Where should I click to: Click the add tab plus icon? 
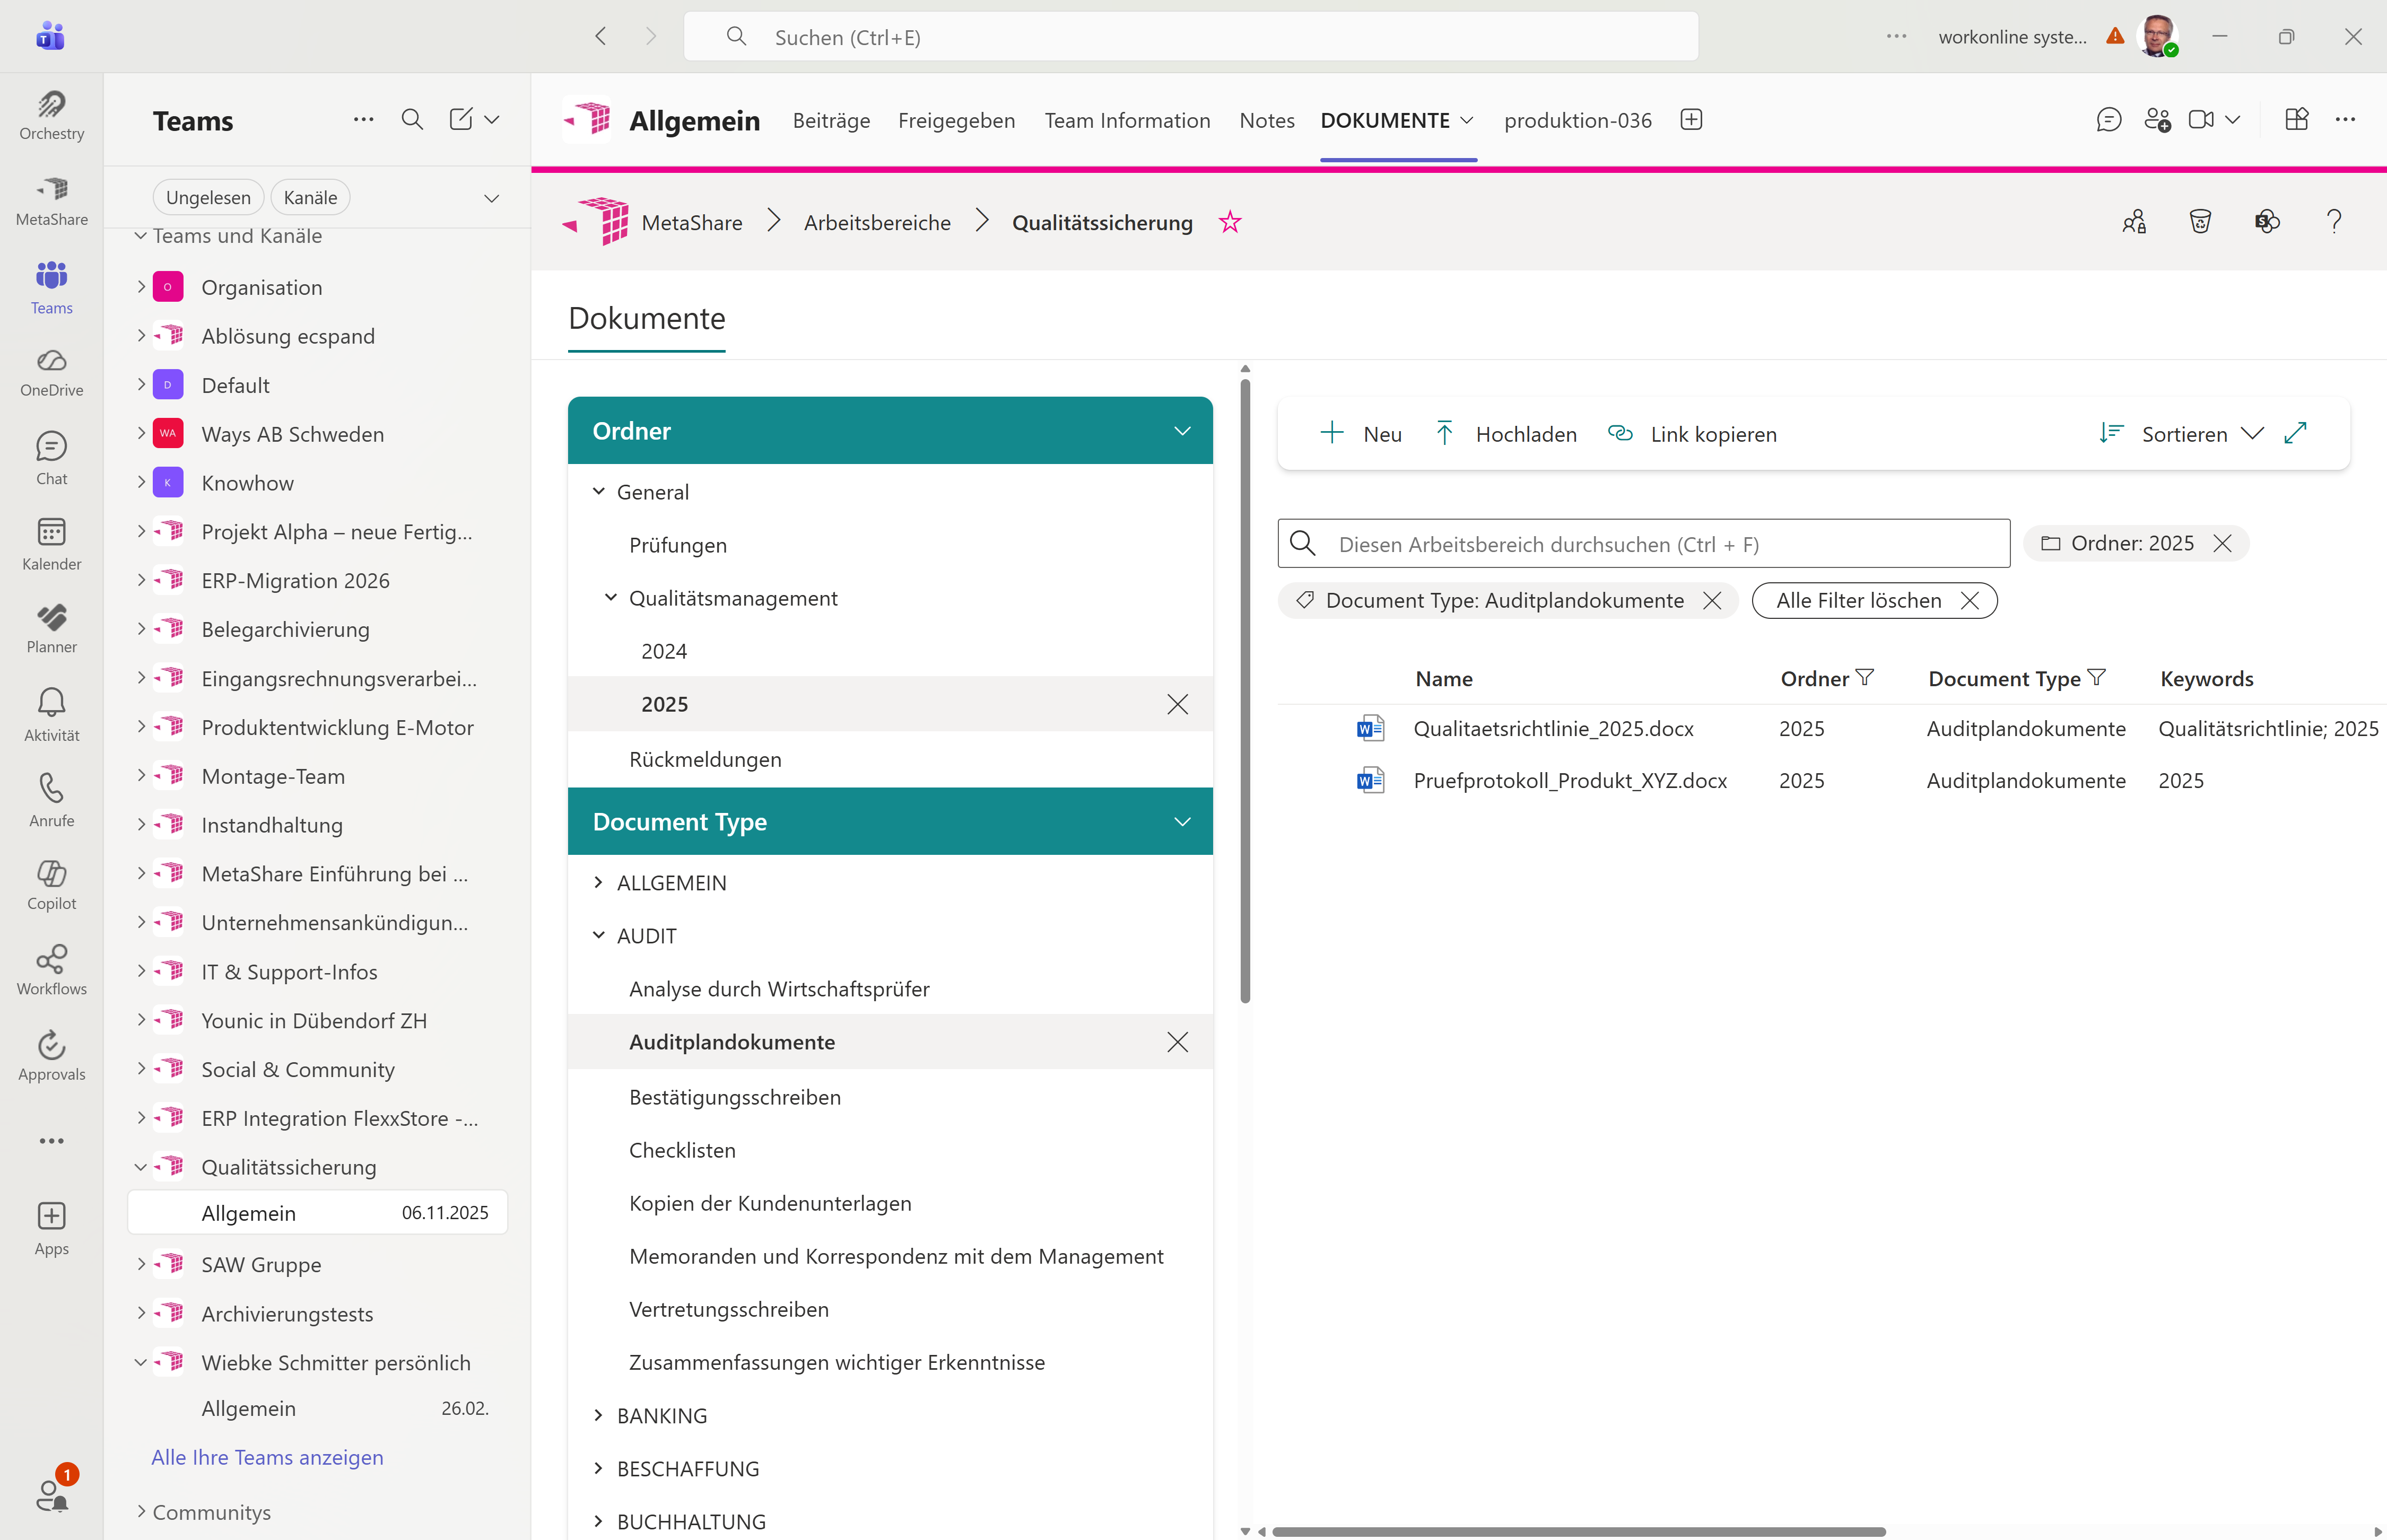pos(1691,120)
